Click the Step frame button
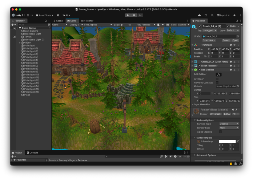This screenshot has width=253, height=179. [x=140, y=15]
